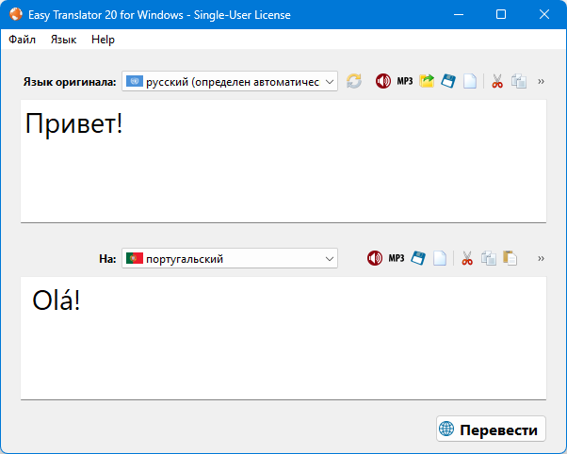Viewport: 567px width, 454px height.
Task: Paste icon in translation toolbar
Action: click(x=510, y=258)
